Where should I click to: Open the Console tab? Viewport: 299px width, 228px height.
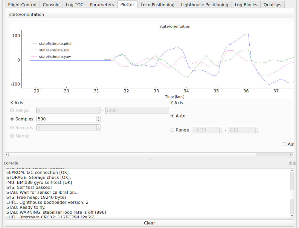pyautogui.click(x=51, y=5)
